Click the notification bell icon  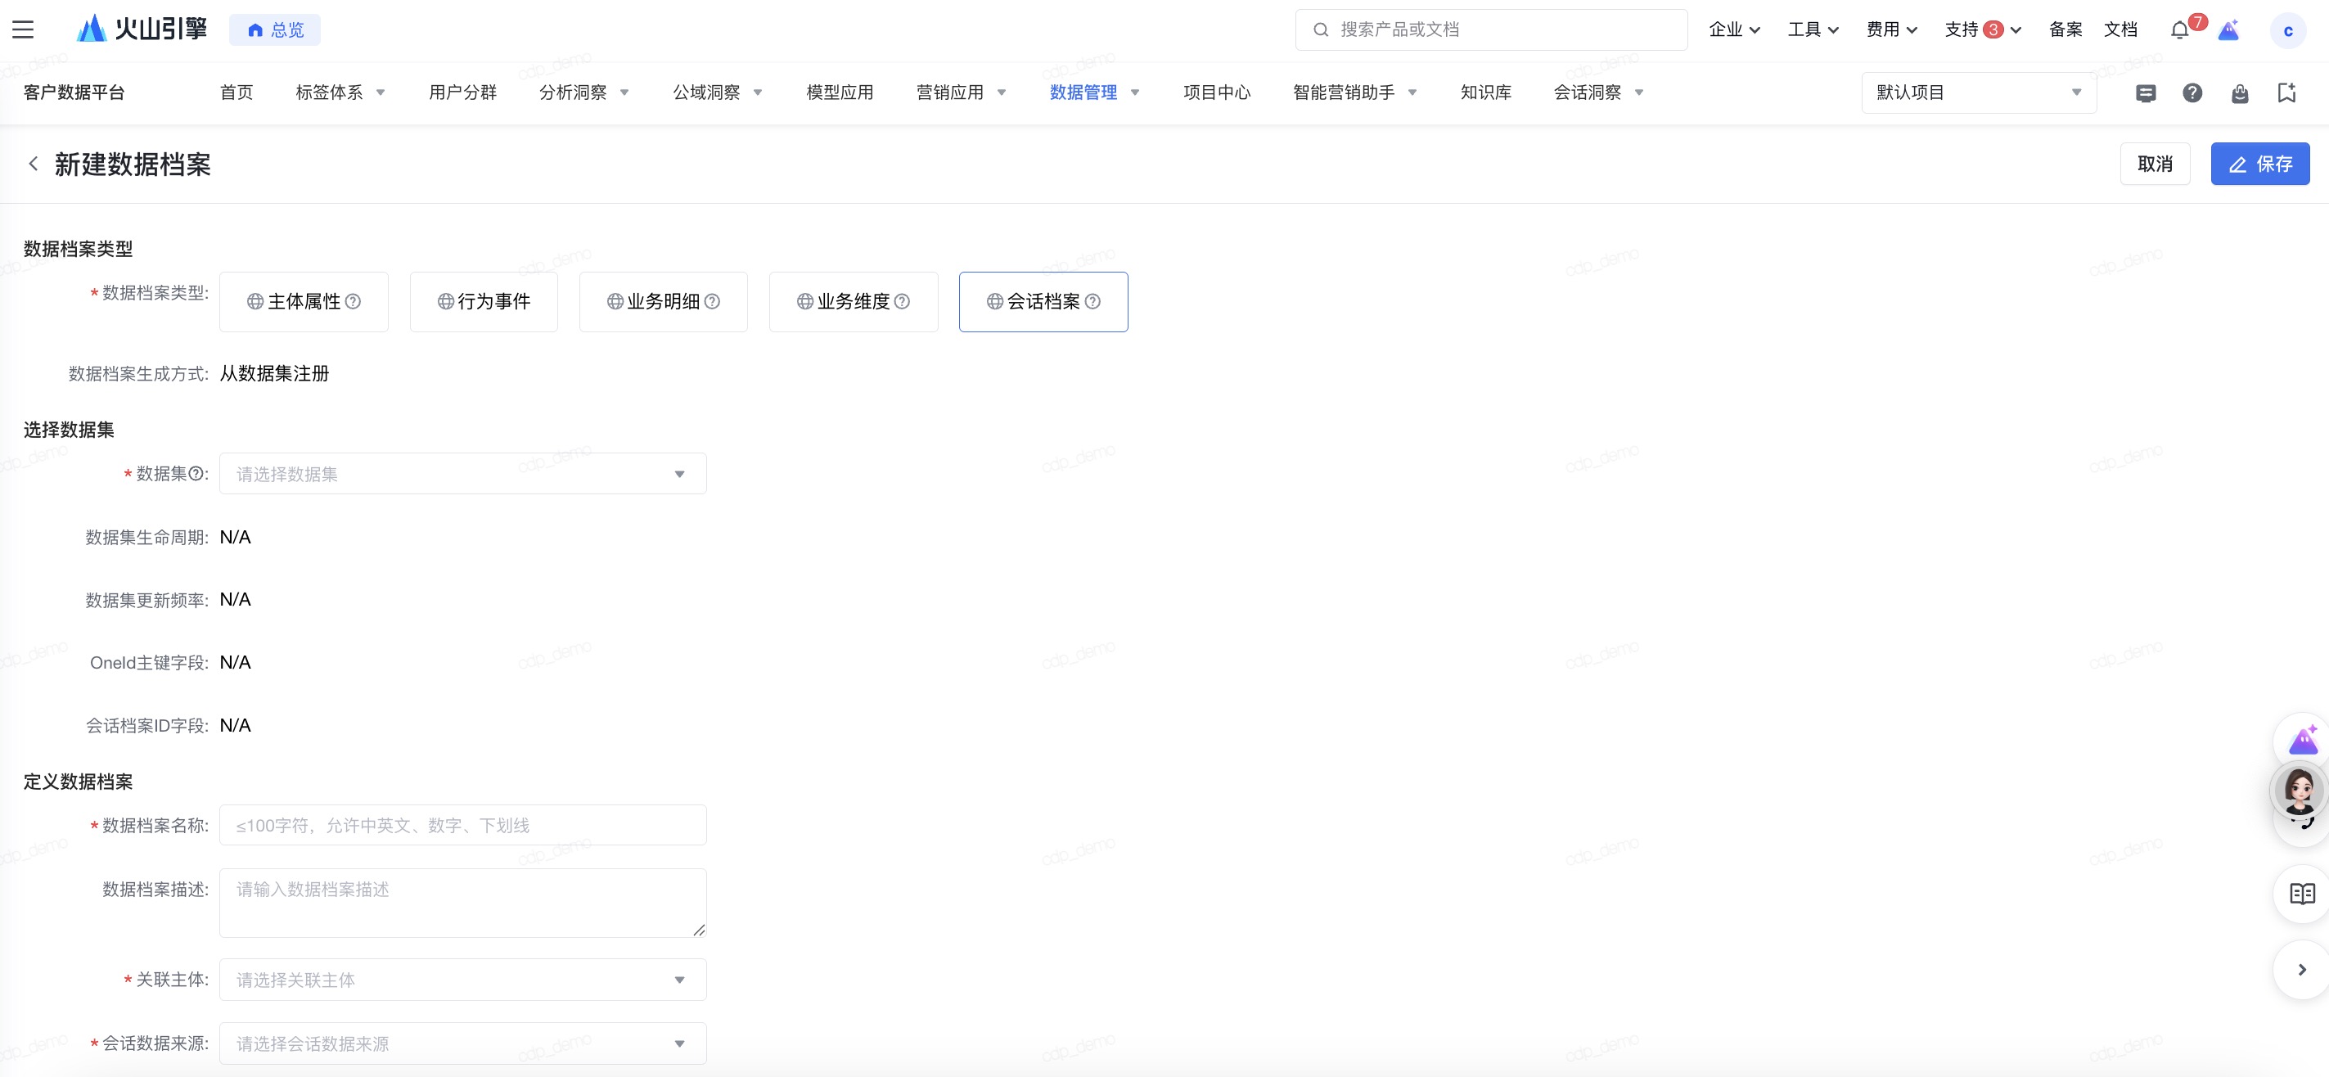[x=2179, y=29]
